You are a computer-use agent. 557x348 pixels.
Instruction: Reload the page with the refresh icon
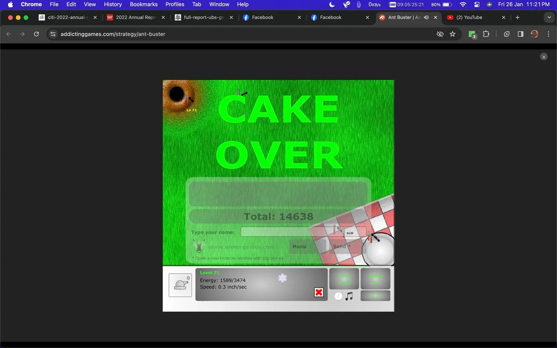[36, 34]
